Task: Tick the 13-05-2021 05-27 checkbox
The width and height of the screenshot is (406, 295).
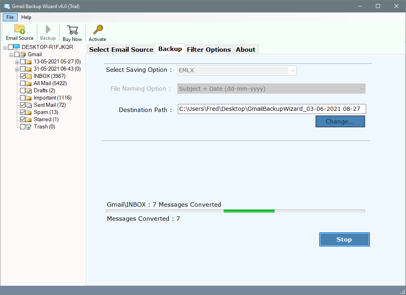Action: 23,61
